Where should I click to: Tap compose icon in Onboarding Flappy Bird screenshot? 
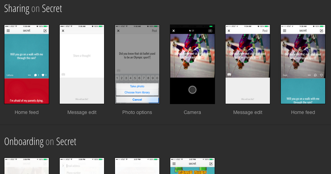[211, 164]
